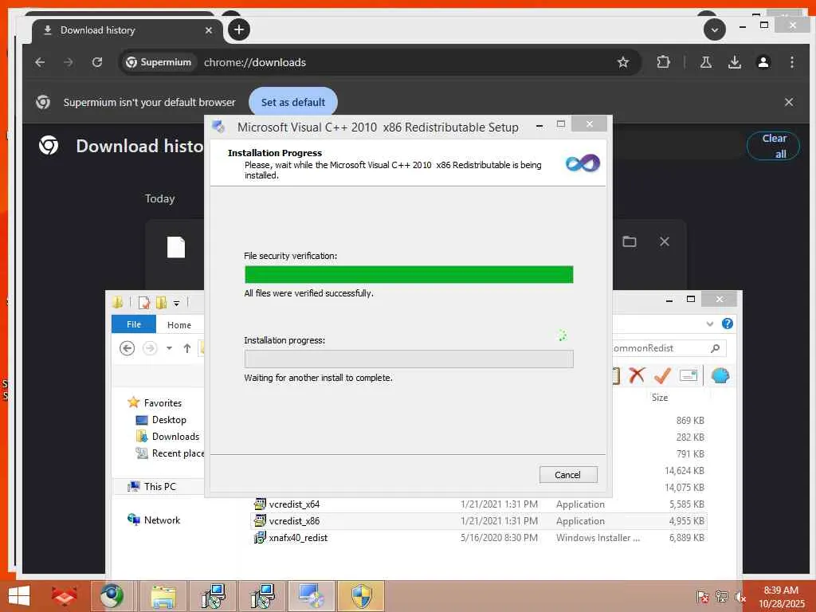Select Recent places in navigation pane
Image resolution: width=816 pixels, height=612 pixels.
point(170,453)
